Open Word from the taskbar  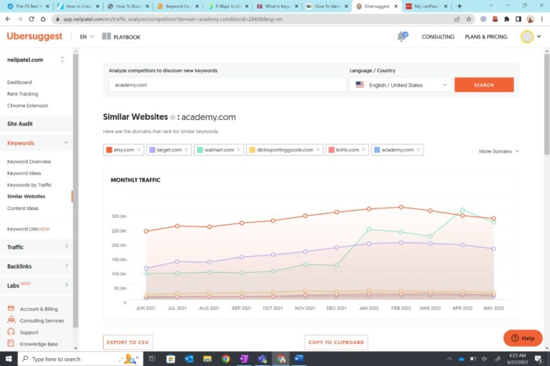tap(299, 359)
